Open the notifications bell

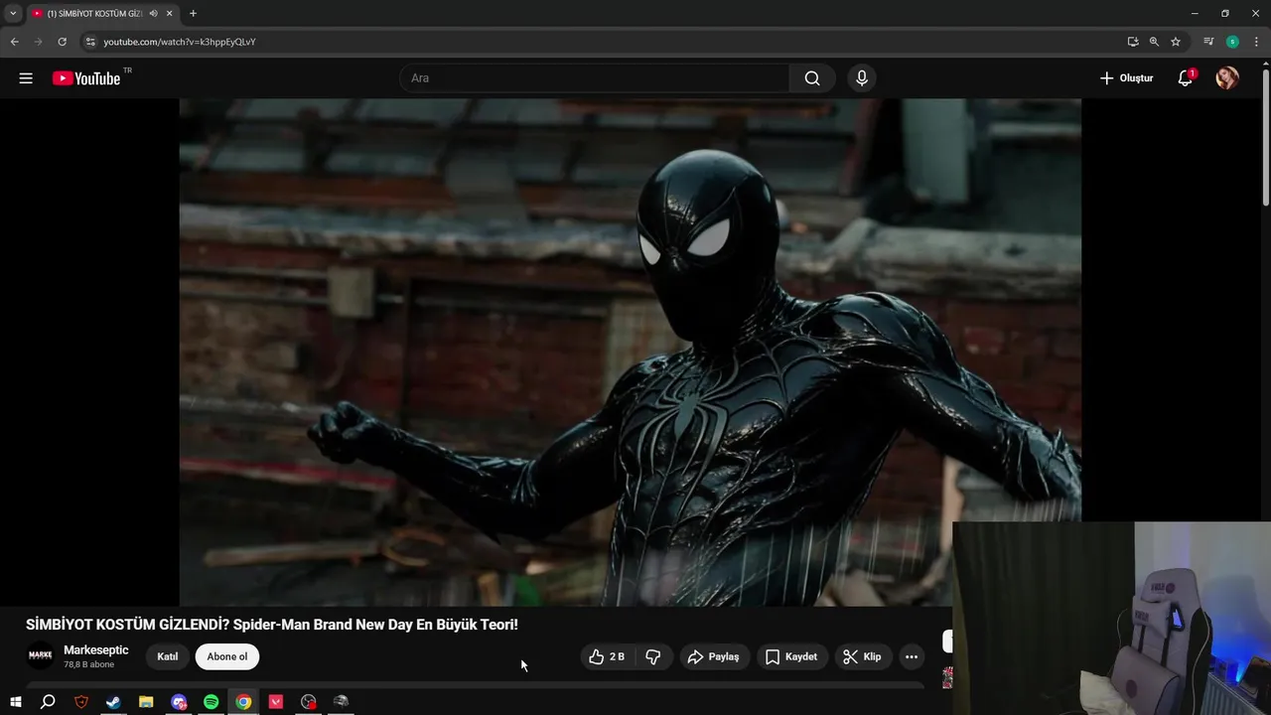click(x=1186, y=78)
